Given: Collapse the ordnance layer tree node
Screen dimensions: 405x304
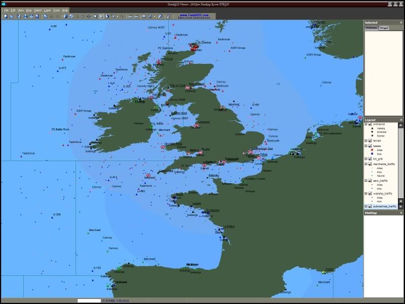Looking at the screenshot, I should point(366,124).
